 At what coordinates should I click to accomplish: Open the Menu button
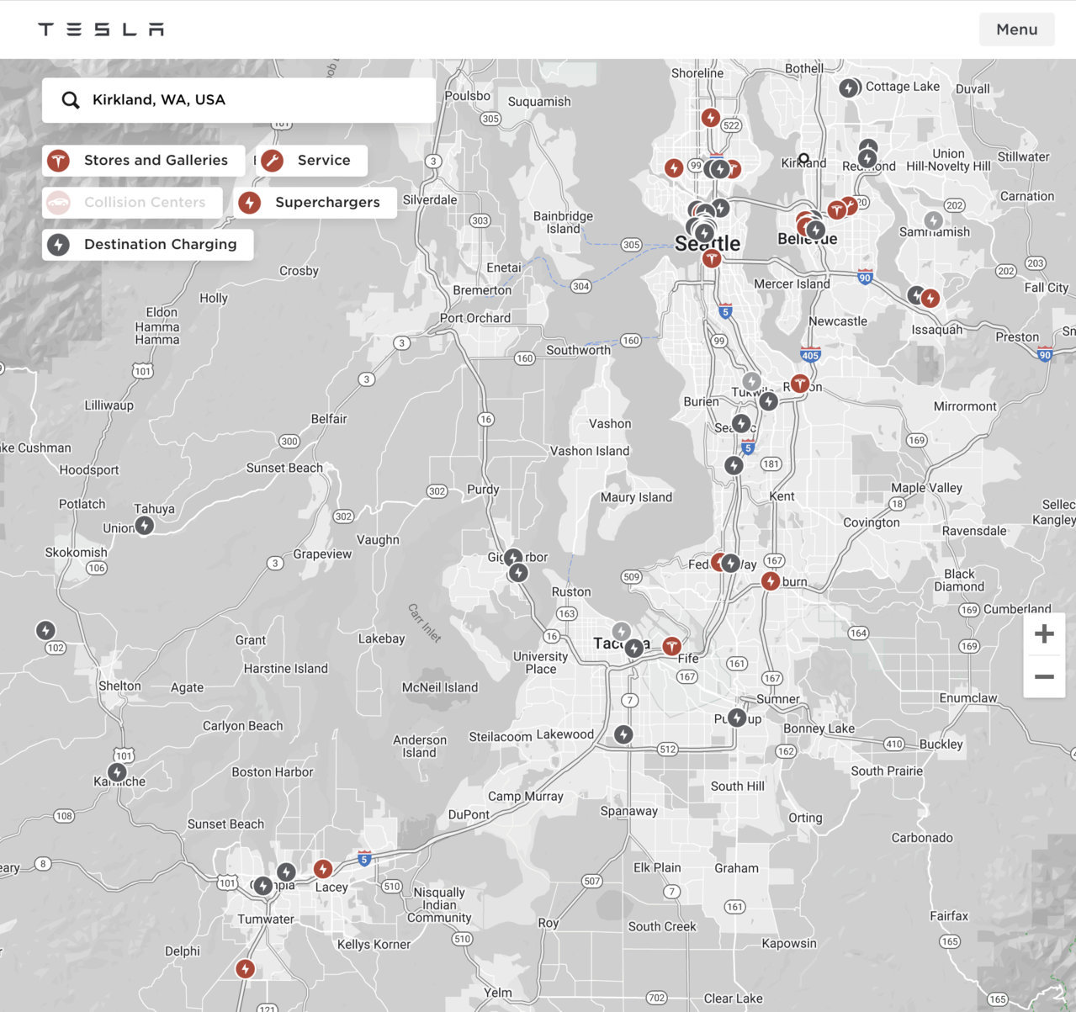[x=1016, y=29]
